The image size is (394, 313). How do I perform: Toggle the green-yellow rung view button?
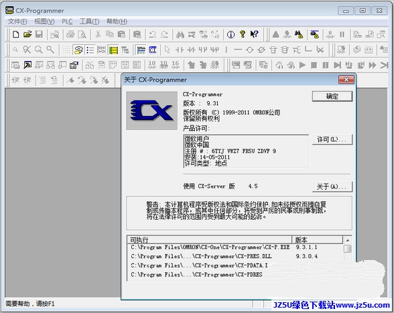point(113,50)
